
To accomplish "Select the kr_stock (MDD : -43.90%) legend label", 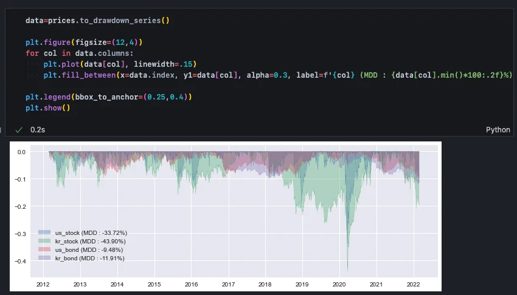I will (91, 241).
